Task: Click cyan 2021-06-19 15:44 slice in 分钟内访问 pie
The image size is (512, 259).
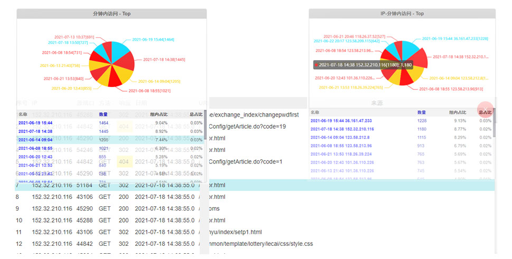Action: click(x=119, y=52)
